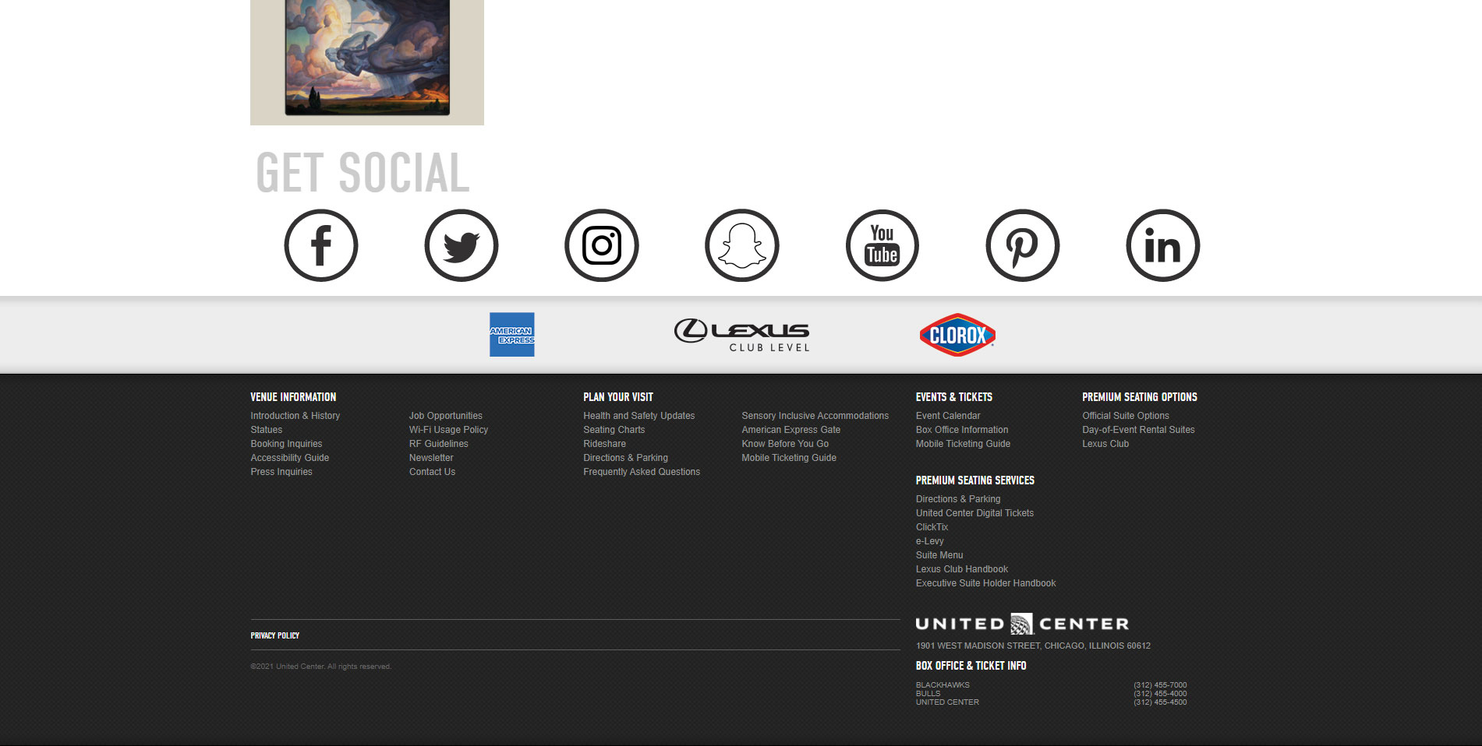The image size is (1482, 746).
Task: Open the Snapchat ghost icon
Action: [742, 245]
